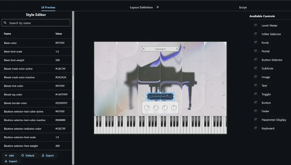Click the Level Meter label

[269, 26]
